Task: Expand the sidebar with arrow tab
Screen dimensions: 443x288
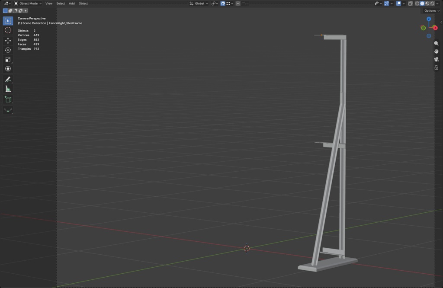Action: [441, 22]
